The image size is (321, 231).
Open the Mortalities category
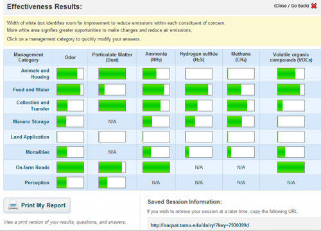tap(37, 152)
